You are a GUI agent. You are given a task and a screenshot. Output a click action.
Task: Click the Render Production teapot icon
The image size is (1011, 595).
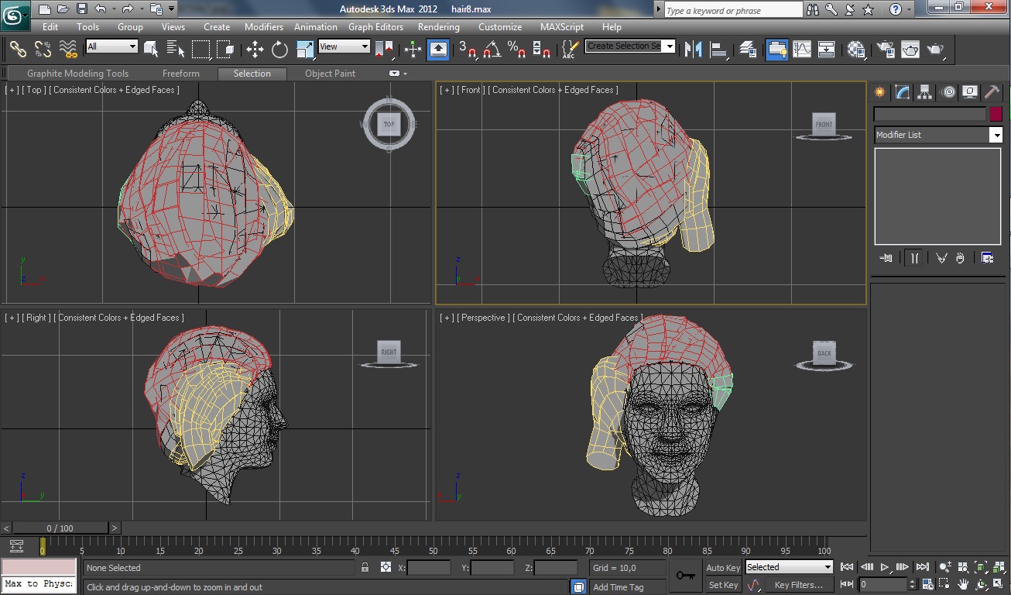[x=937, y=50]
